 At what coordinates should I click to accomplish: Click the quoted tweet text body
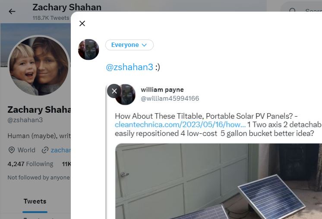[218, 125]
